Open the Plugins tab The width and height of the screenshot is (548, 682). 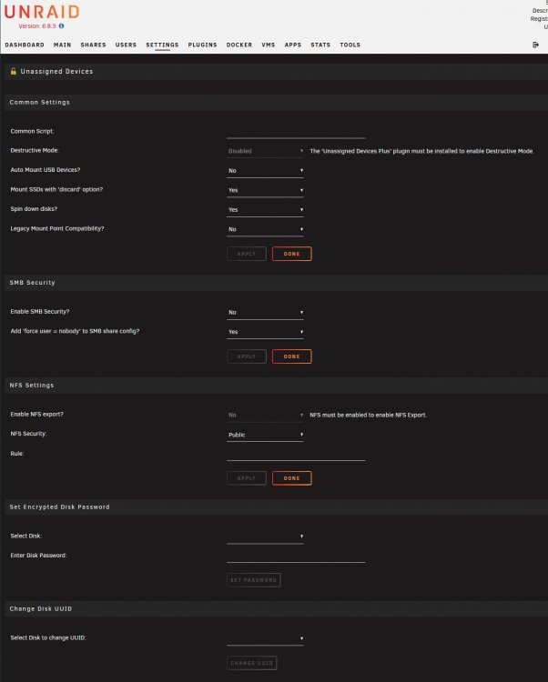[x=202, y=45]
